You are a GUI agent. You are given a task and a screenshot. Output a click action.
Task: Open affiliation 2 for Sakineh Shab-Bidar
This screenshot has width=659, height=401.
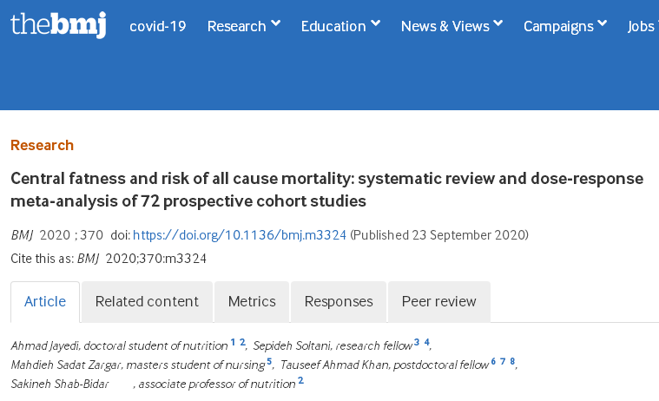[300, 381]
